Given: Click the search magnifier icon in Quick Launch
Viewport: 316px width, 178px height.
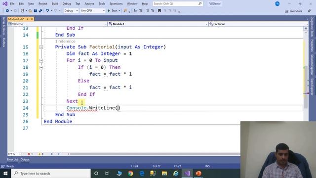Looking at the screenshot, I should [x=200, y=3].
